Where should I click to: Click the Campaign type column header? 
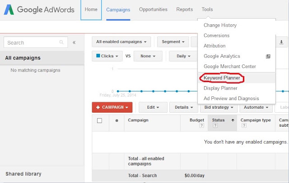256,120
